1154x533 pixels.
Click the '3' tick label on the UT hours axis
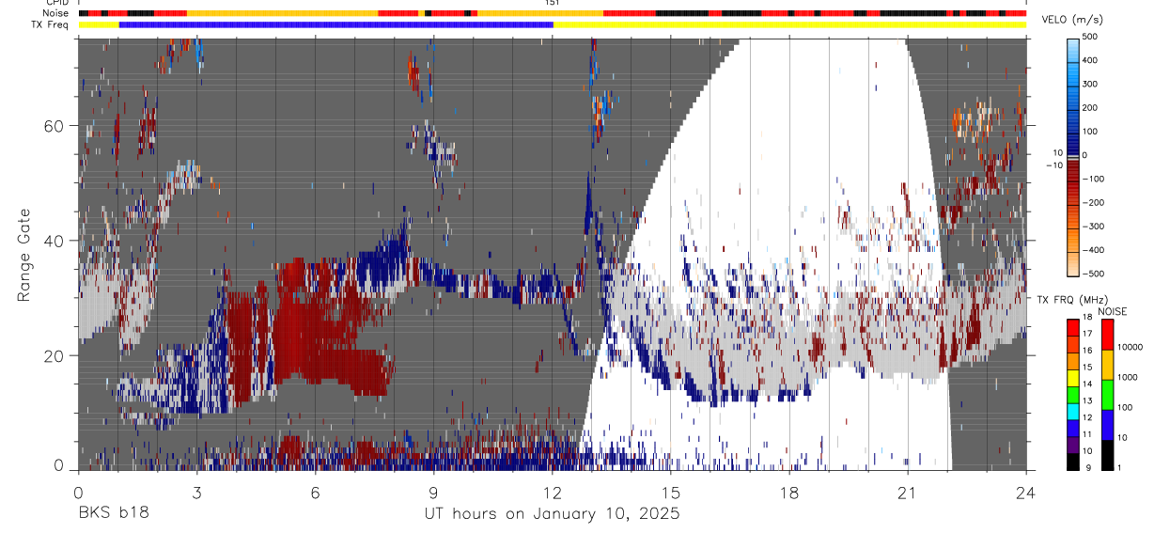(196, 492)
